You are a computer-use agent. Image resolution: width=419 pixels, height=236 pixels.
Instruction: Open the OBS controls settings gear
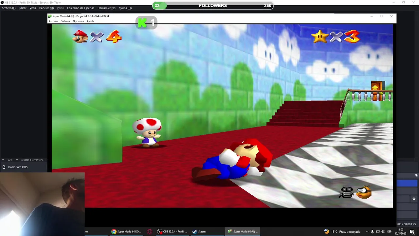click(x=414, y=199)
